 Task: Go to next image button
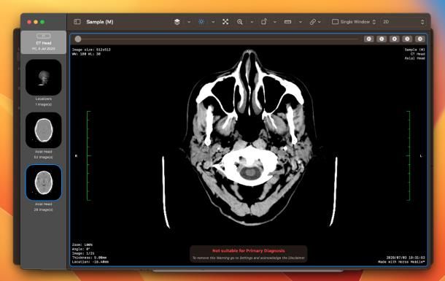[407, 39]
